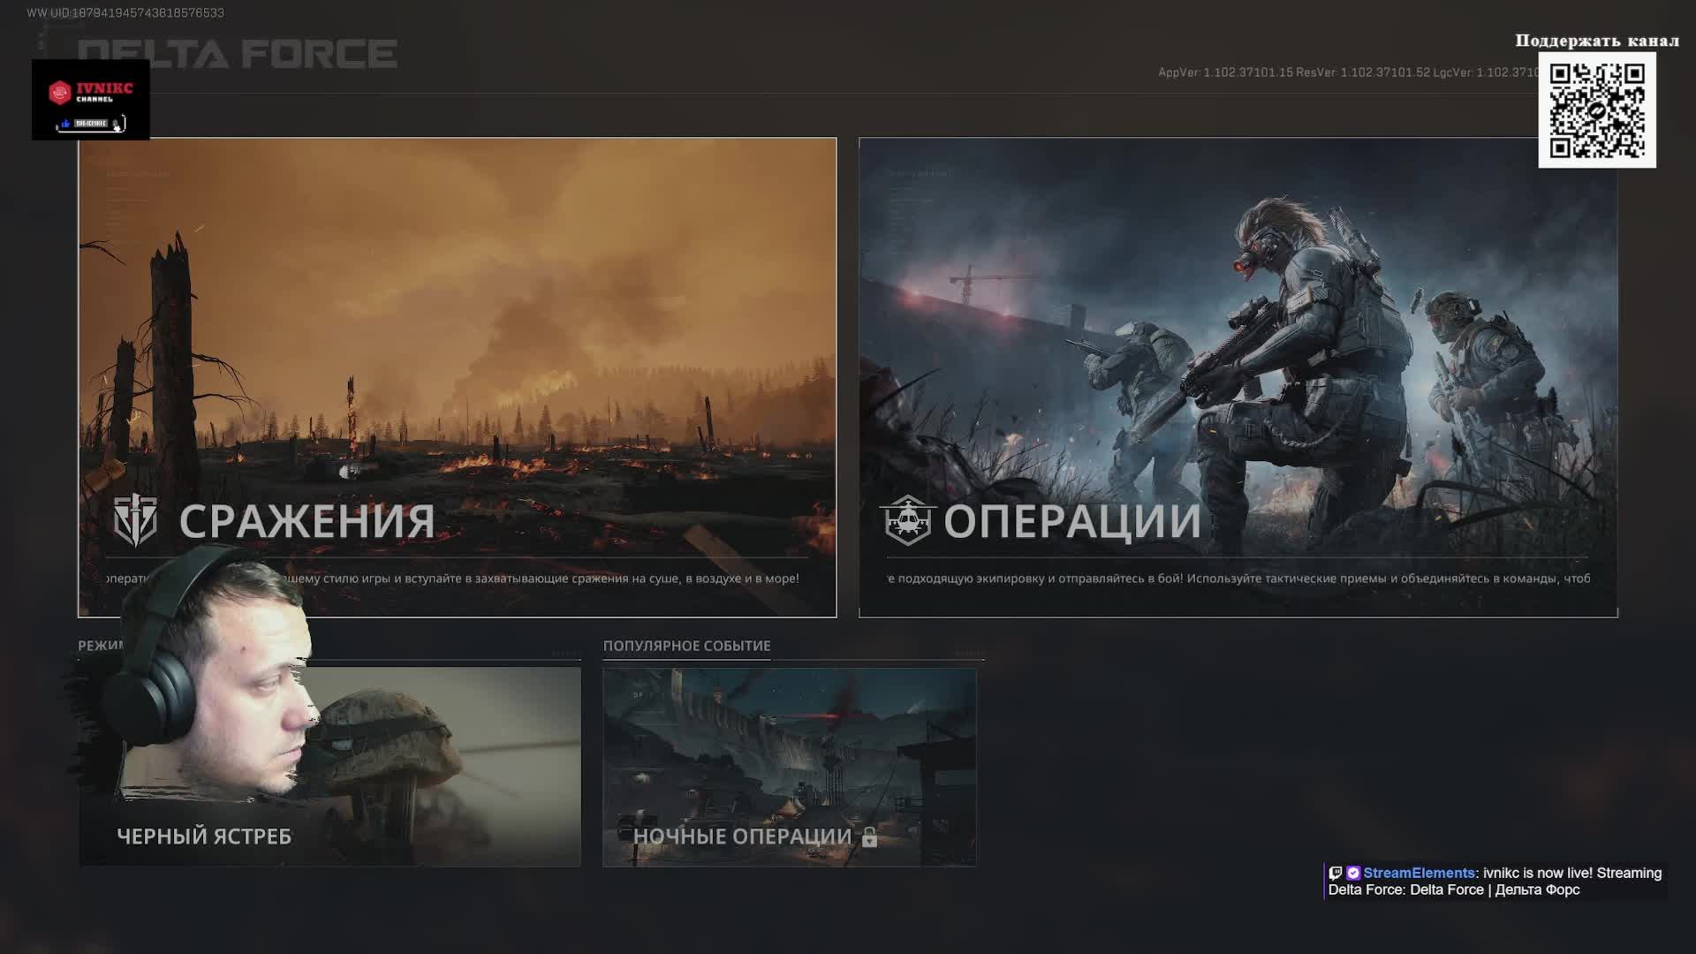Click the Twitch icon in chat message
Image resolution: width=1696 pixels, height=954 pixels.
coord(1336,873)
